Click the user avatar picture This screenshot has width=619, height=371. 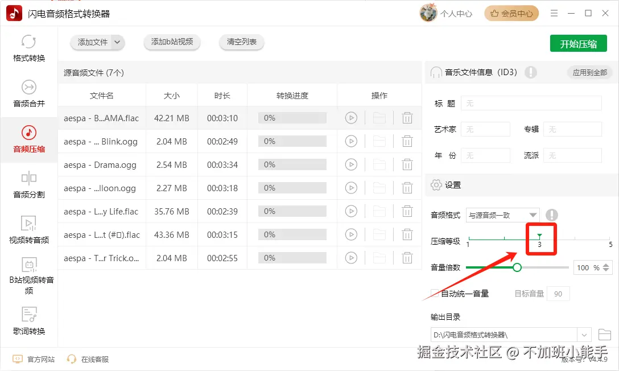pyautogui.click(x=428, y=13)
